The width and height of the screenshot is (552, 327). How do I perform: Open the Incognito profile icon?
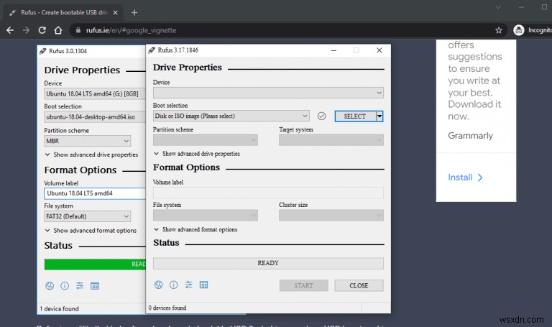click(518, 30)
